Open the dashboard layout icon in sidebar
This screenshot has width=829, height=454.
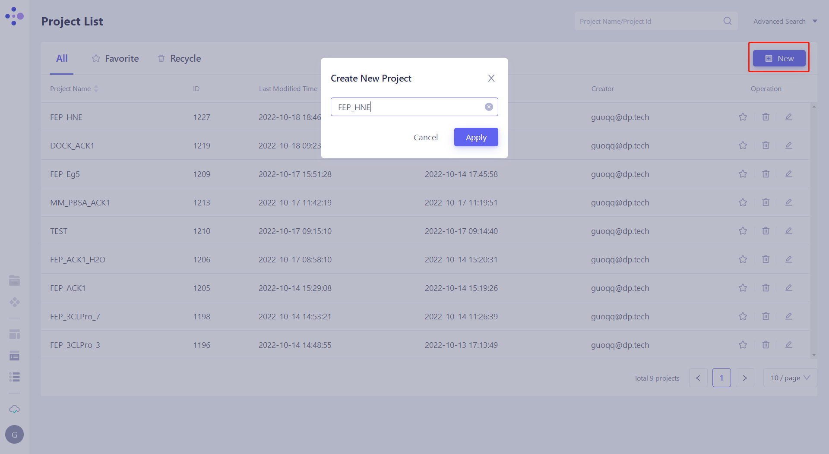(14, 334)
